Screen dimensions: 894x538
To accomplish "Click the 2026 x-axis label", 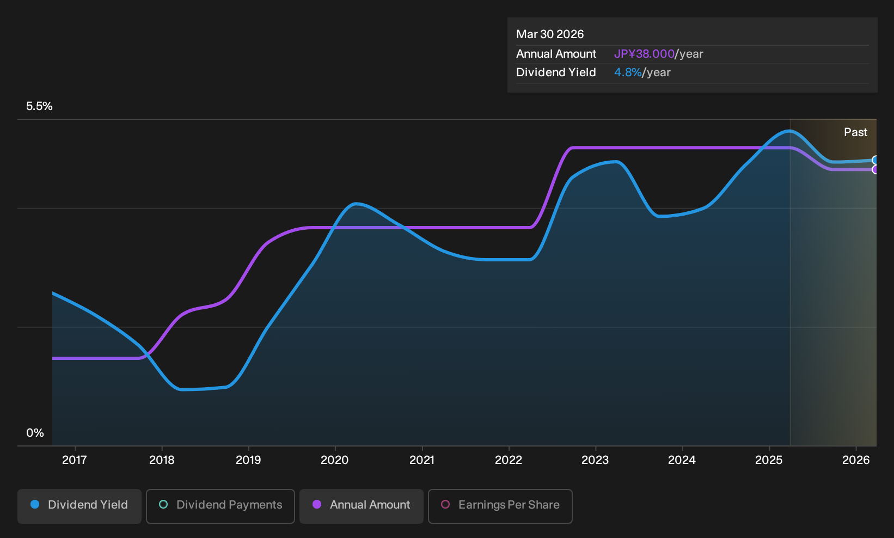I will 856,460.
